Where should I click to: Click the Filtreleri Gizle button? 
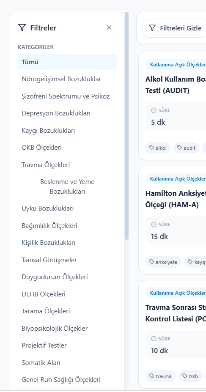pos(174,28)
